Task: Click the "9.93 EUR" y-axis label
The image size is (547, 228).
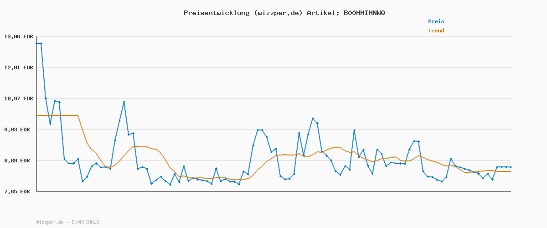Action: [18, 130]
